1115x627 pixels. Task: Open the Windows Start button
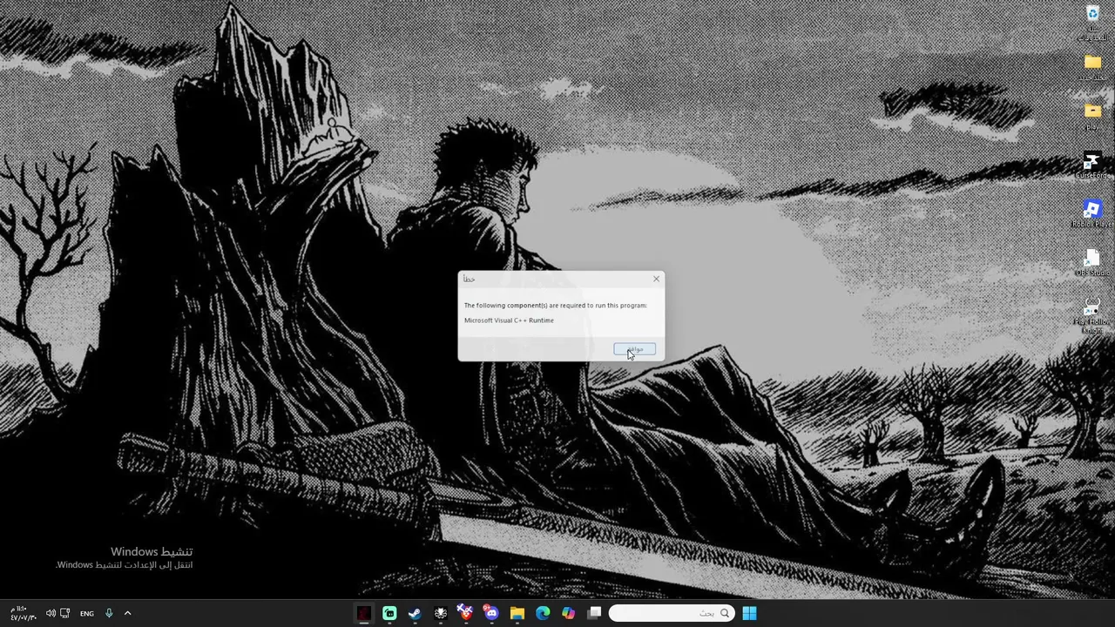click(749, 613)
